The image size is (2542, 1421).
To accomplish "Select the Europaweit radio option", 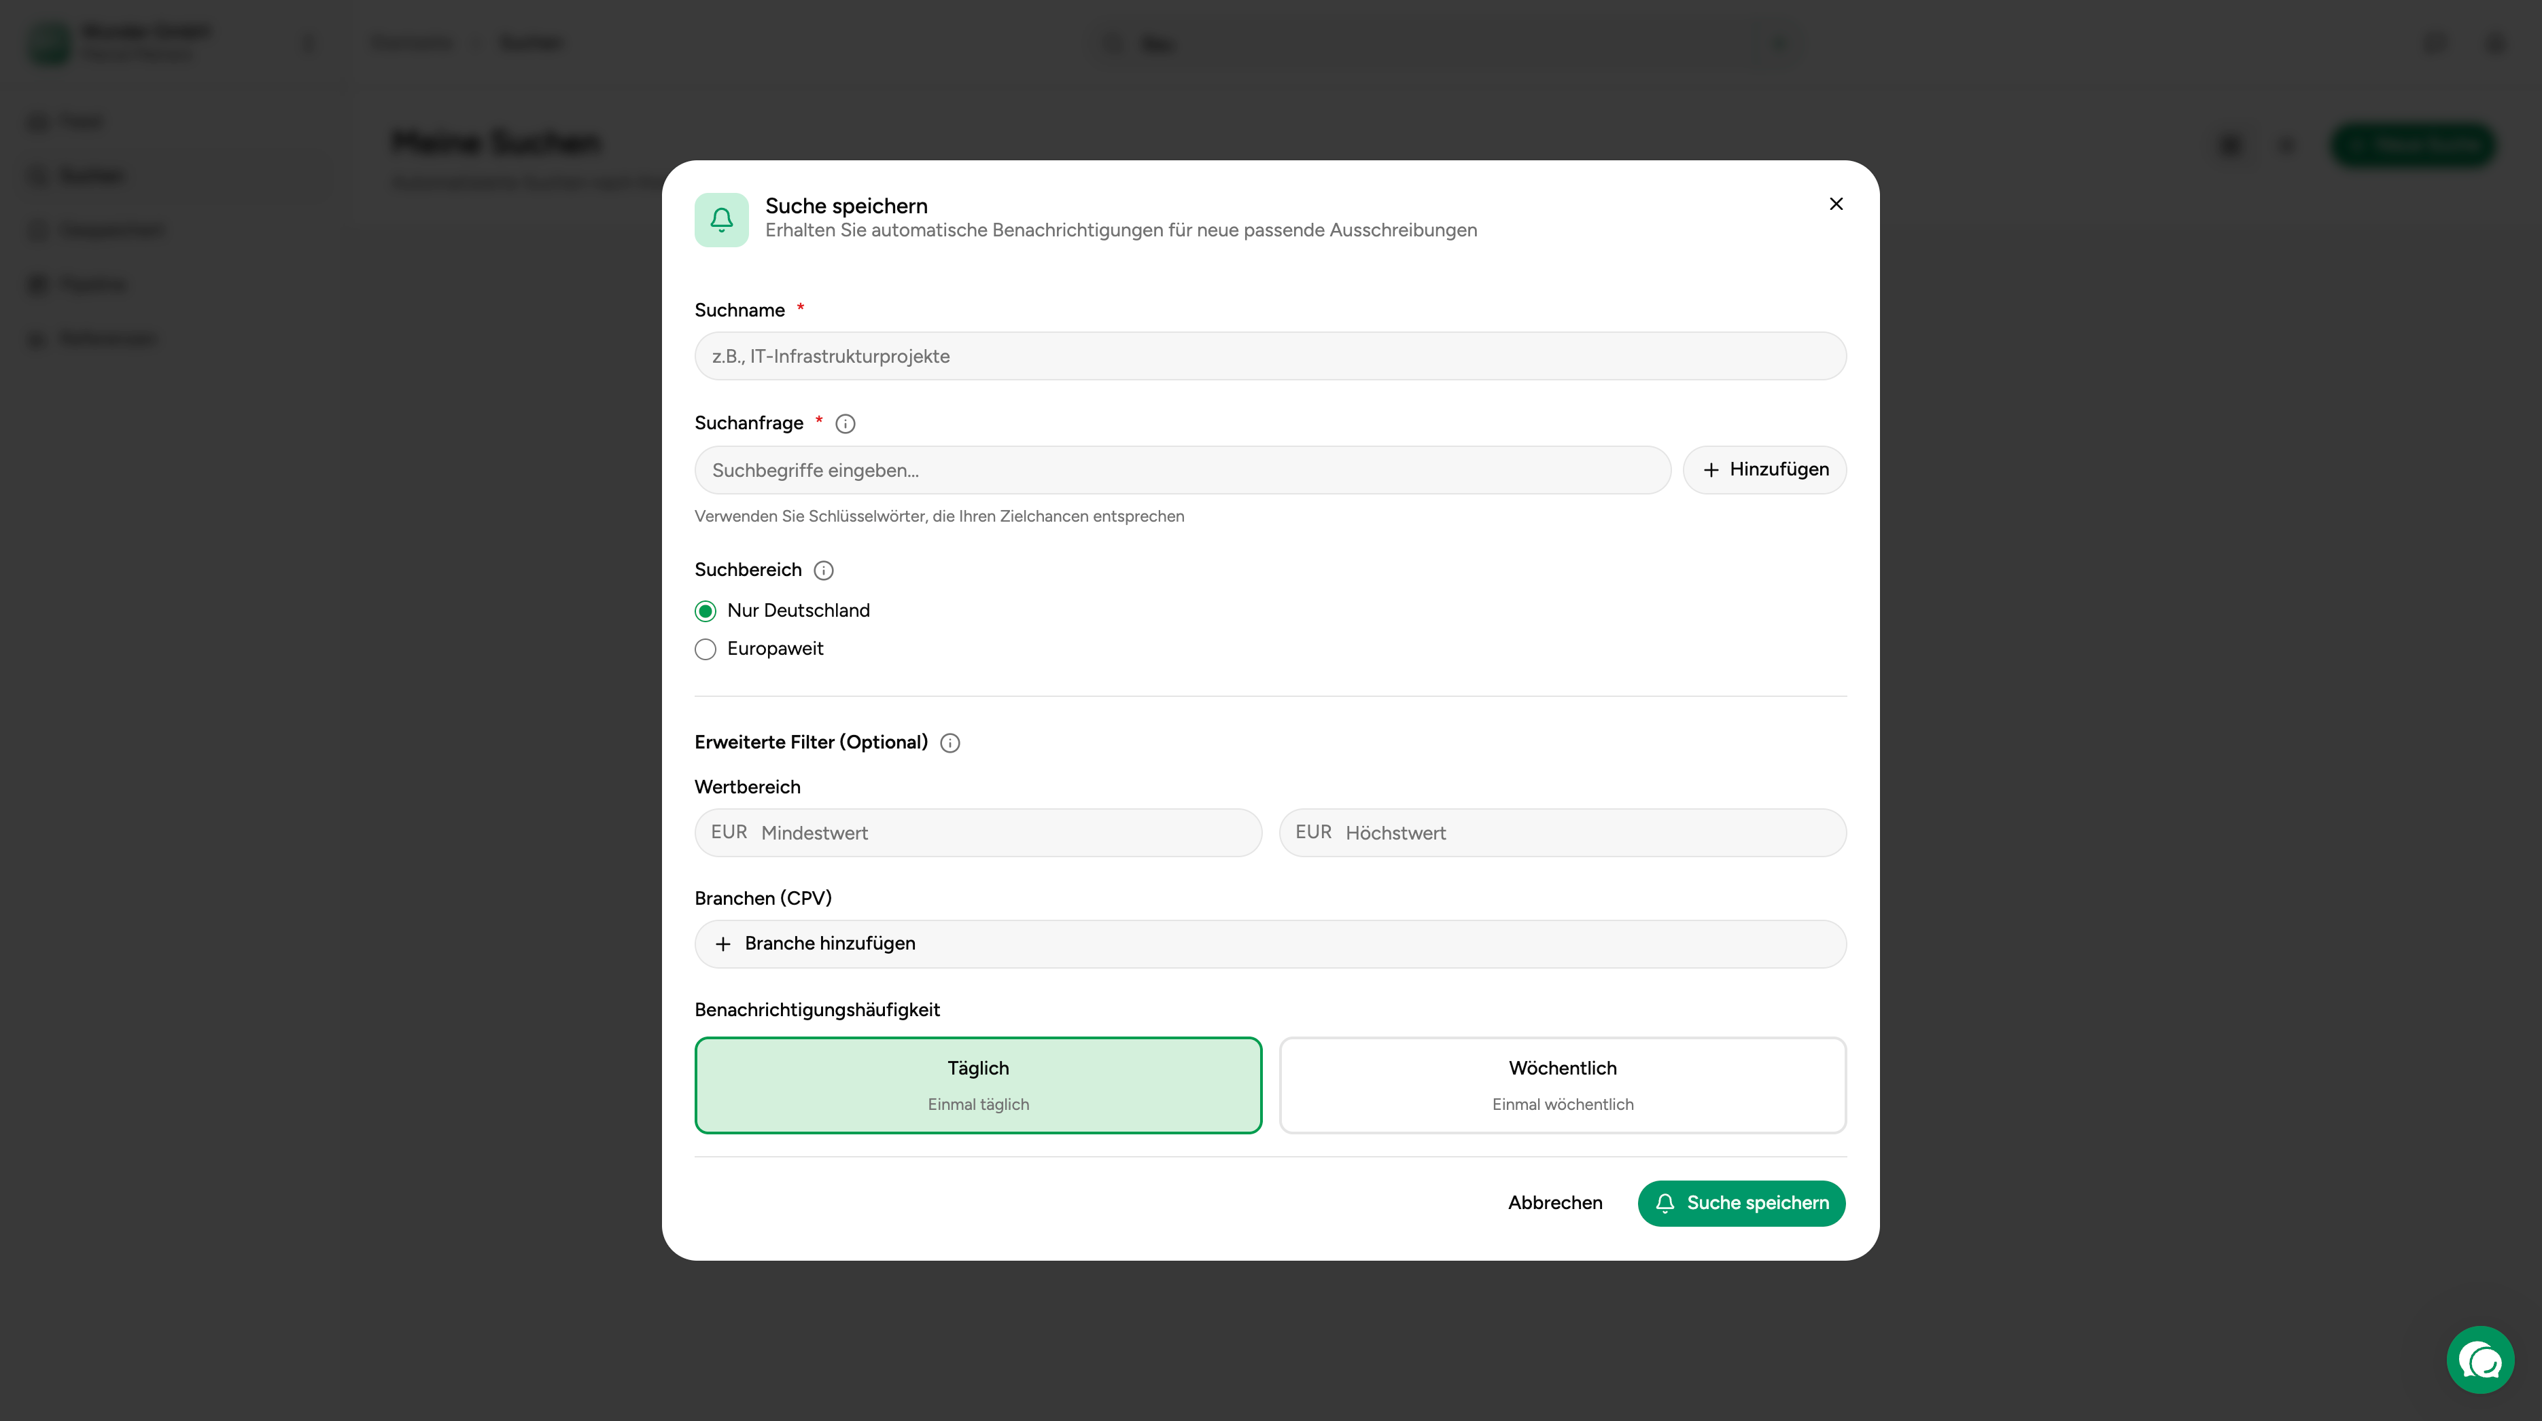I will tap(706, 649).
